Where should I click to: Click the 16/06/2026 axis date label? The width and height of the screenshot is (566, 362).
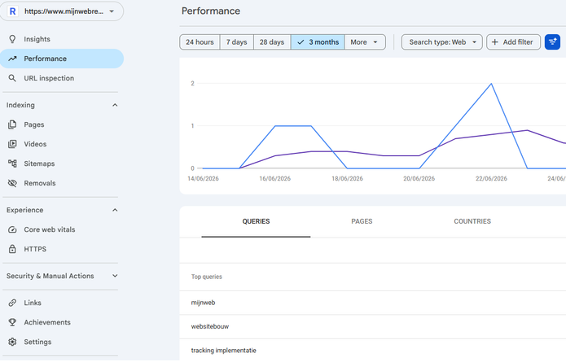pyautogui.click(x=274, y=178)
